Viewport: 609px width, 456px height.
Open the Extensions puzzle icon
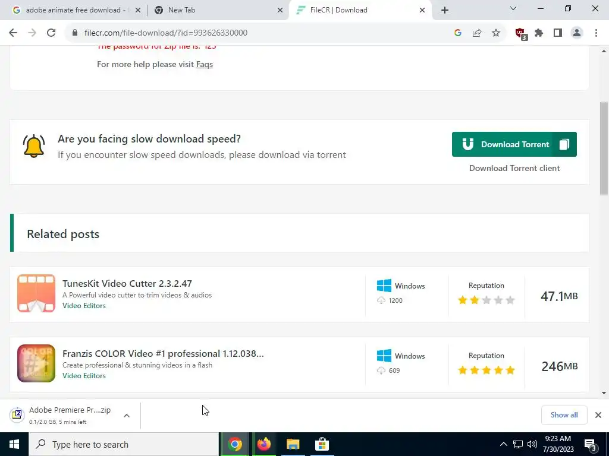click(539, 33)
